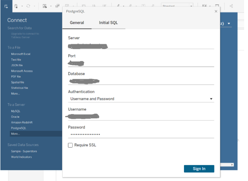Open World Indicators saved data source
The image size is (248, 181).
(x=21, y=157)
